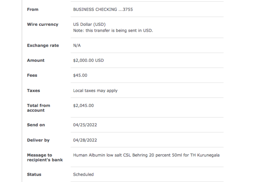265x182 pixels.
Task: Click the note about transfer sent in USD
Action: (113, 30)
